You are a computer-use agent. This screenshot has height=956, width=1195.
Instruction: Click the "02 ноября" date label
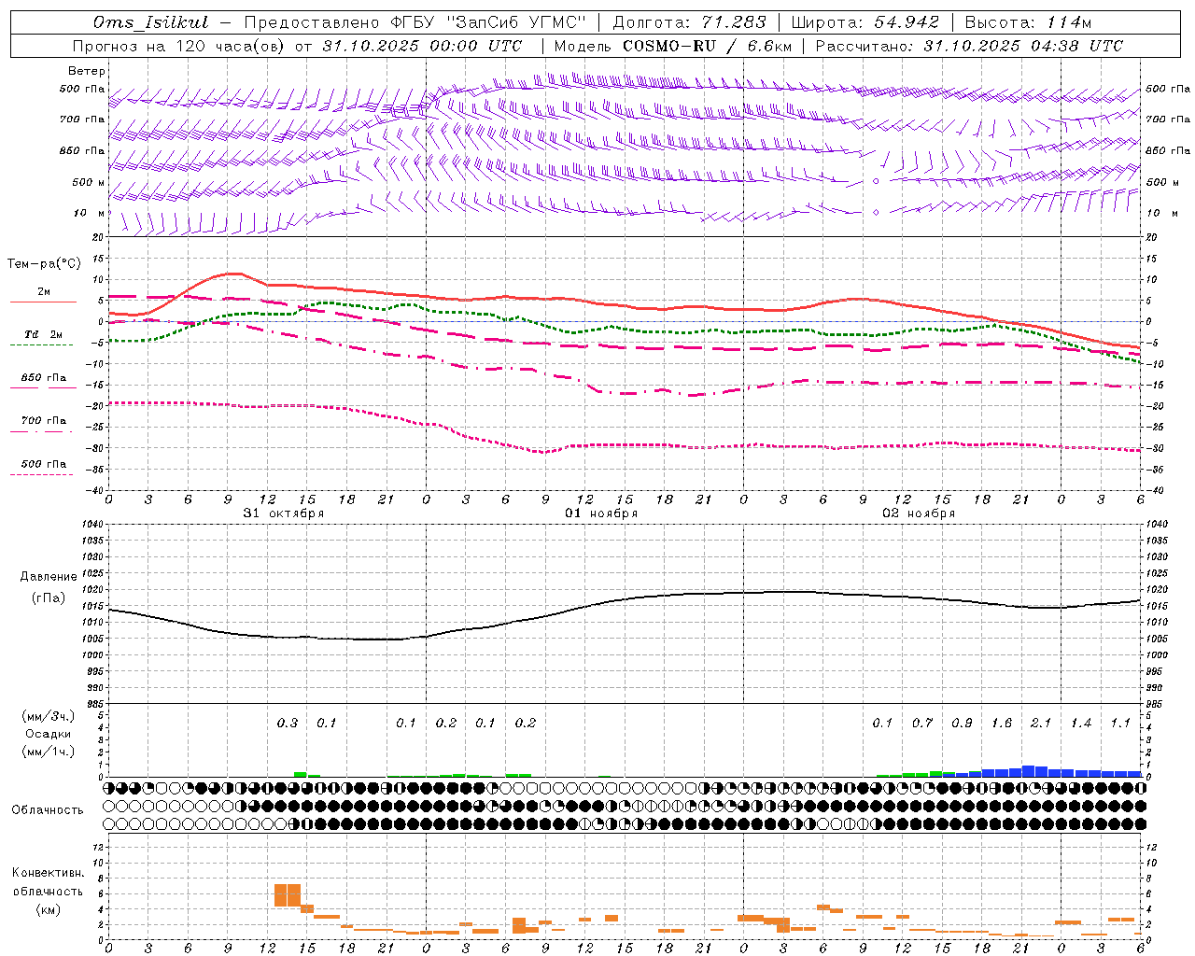(920, 513)
